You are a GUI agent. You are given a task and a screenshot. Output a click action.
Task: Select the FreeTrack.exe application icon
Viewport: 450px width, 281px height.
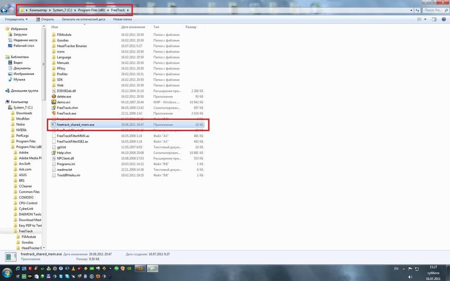[x=54, y=113]
